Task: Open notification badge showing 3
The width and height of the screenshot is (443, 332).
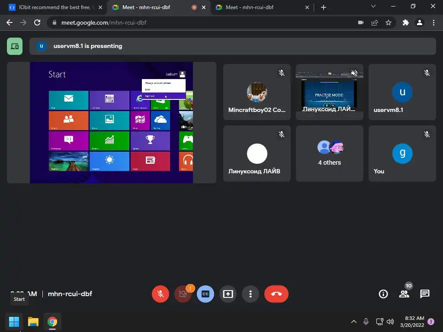Action: [x=431, y=322]
